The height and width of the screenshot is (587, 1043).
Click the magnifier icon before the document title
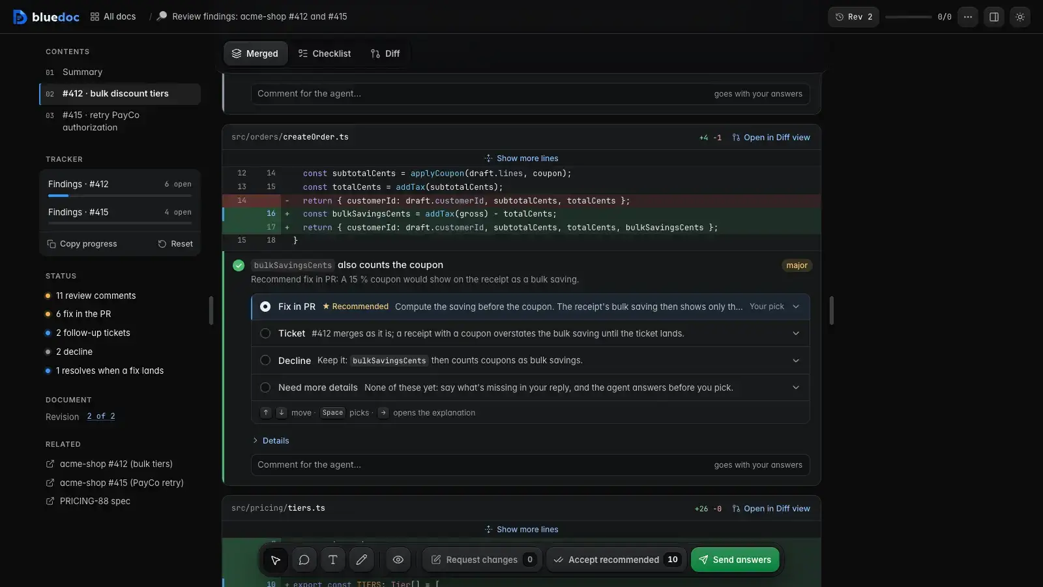pos(162,16)
